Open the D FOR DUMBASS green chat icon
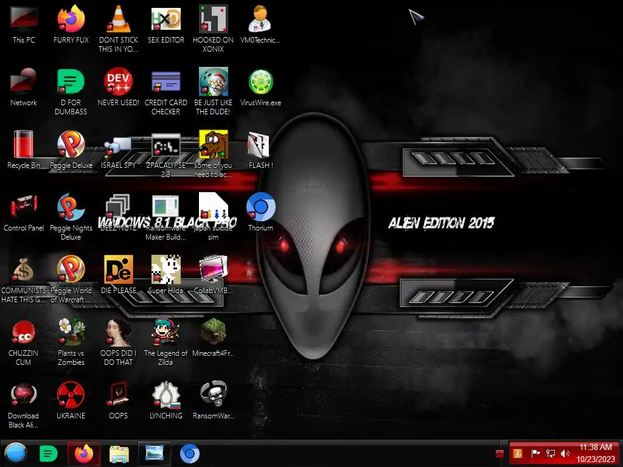623x467 pixels. [x=71, y=91]
